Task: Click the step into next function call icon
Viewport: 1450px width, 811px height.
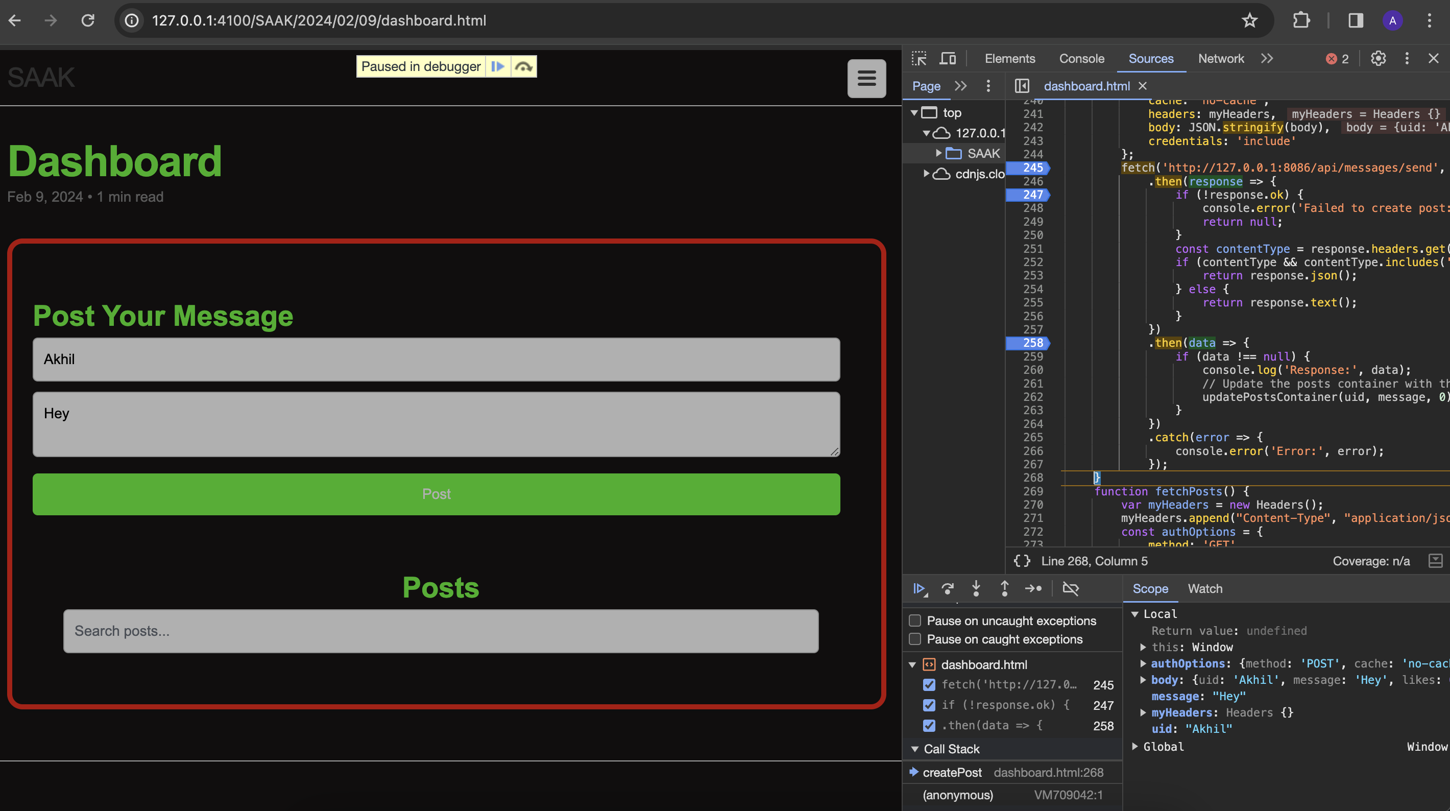Action: pyautogui.click(x=975, y=589)
